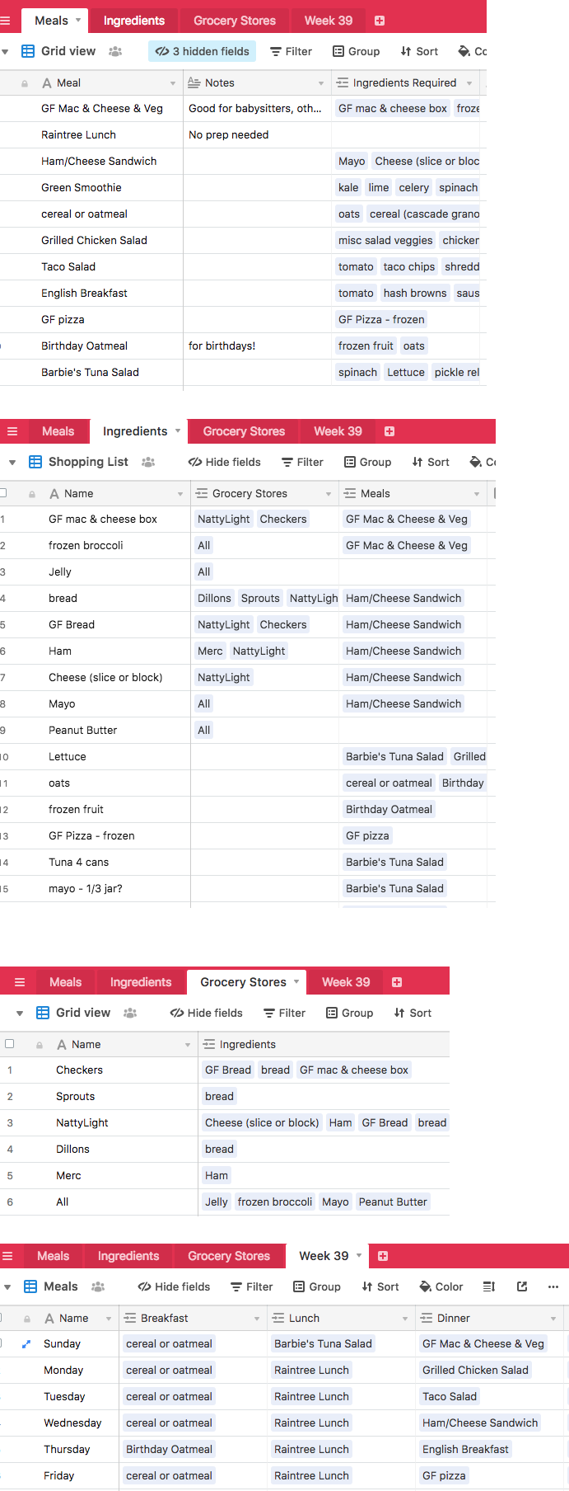Image resolution: width=569 pixels, height=1491 pixels.
Task: Switch to Grocery Stores tab in Shopping List screenshot
Action: 244,431
